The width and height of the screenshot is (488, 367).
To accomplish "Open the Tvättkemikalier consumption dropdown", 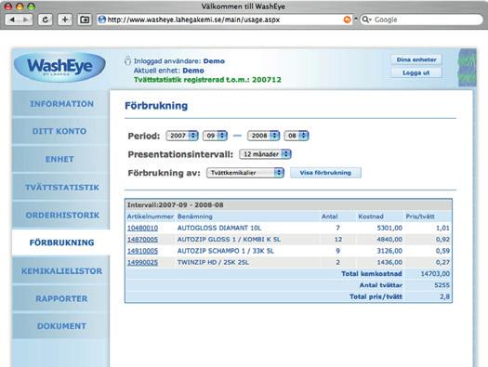I will pos(245,173).
